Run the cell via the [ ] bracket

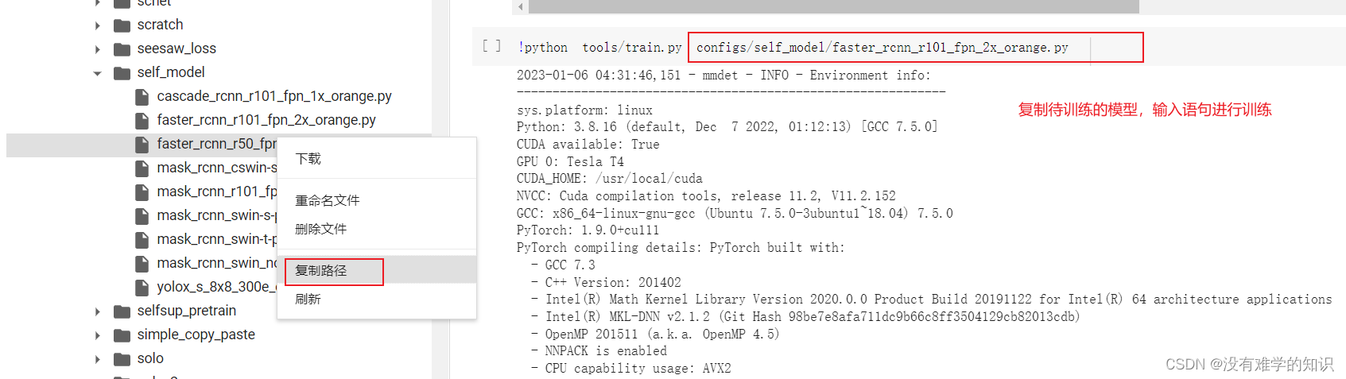491,46
